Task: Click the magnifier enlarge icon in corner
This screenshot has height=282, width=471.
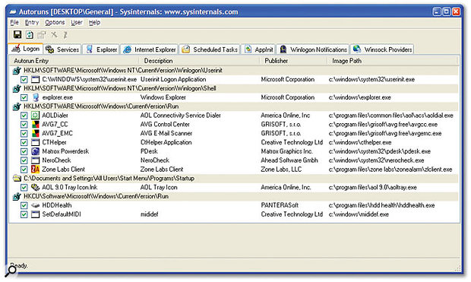Action: [11, 271]
